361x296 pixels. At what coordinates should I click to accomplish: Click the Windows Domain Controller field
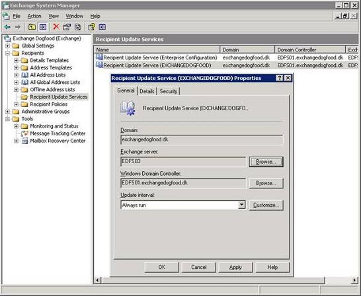pos(183,183)
